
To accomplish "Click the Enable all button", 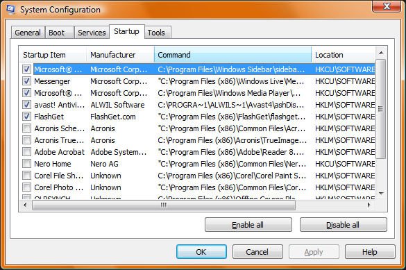I will pyautogui.click(x=248, y=225).
